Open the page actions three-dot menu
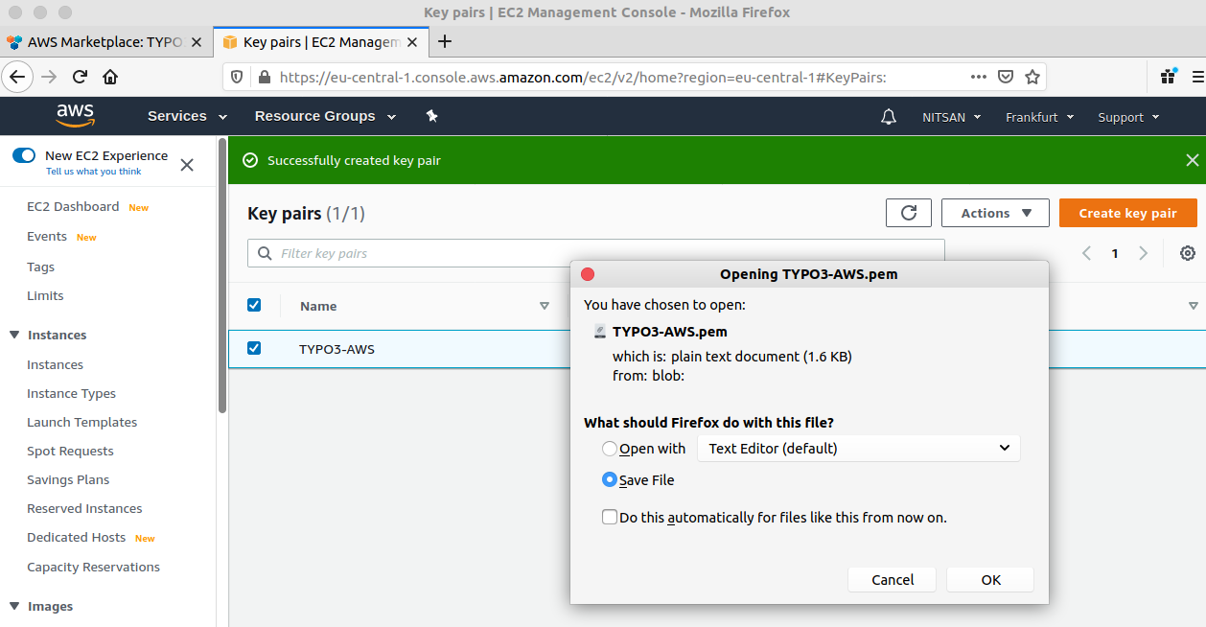This screenshot has width=1206, height=627. point(978,77)
